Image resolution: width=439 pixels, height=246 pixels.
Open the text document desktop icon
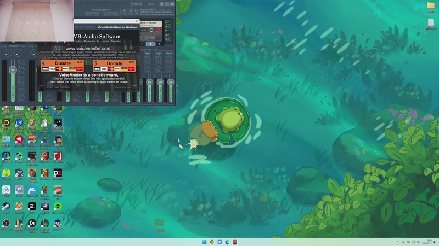coord(431,24)
